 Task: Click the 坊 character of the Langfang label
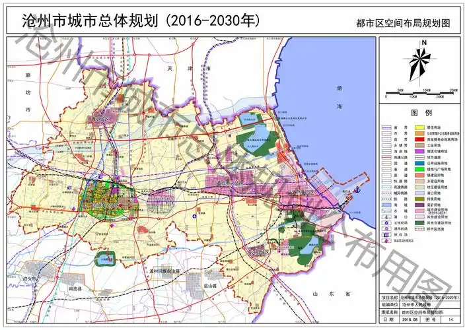28,92
